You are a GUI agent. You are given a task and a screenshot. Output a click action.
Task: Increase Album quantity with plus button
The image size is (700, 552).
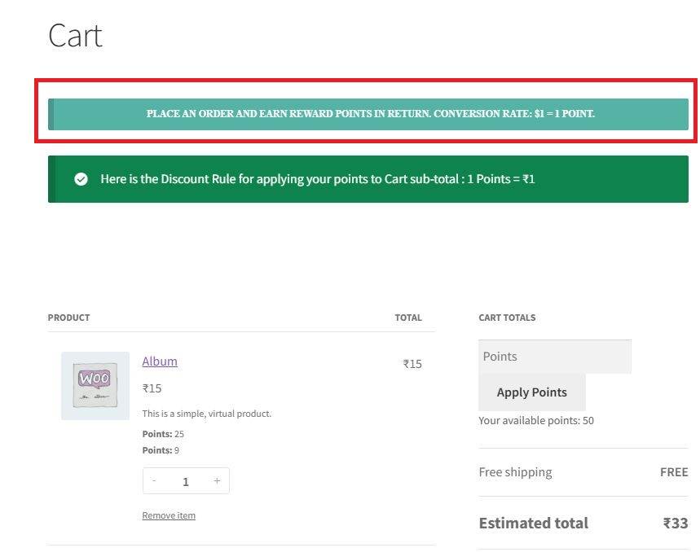click(x=217, y=480)
